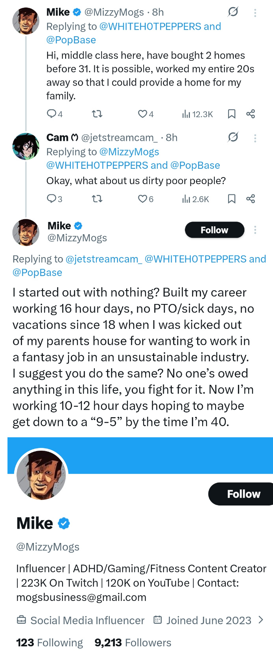273x651 pixels.
Task: Like Mike's tweet about buying homes
Action: tap(142, 114)
